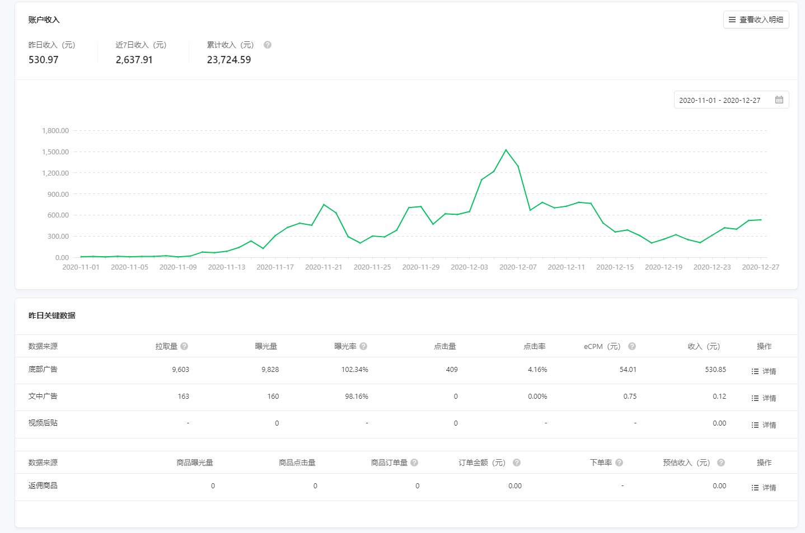Viewport: 805px width, 533px height.
Task: Open the 查看收入明细 income details button
Action: 756,20
